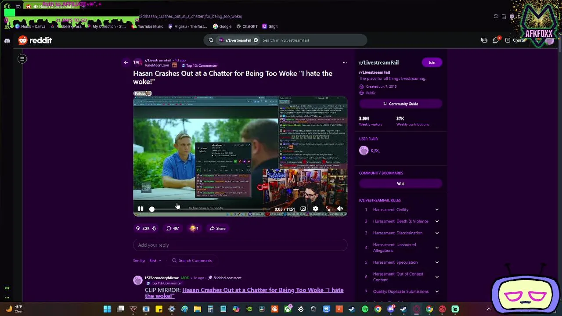The height and width of the screenshot is (316, 562).
Task: Switch to the Hasan Crashes Out browser tab
Action: pyautogui.click(x=50, y=7)
